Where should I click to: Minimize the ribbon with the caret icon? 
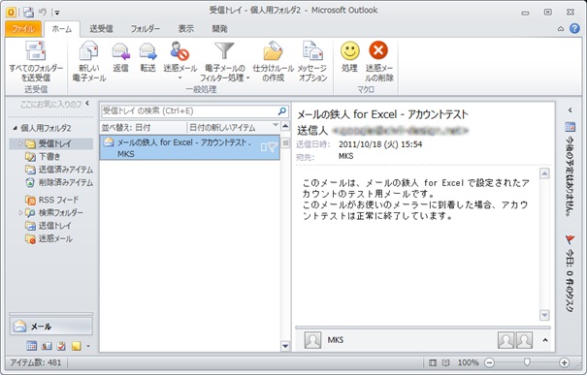point(561,29)
